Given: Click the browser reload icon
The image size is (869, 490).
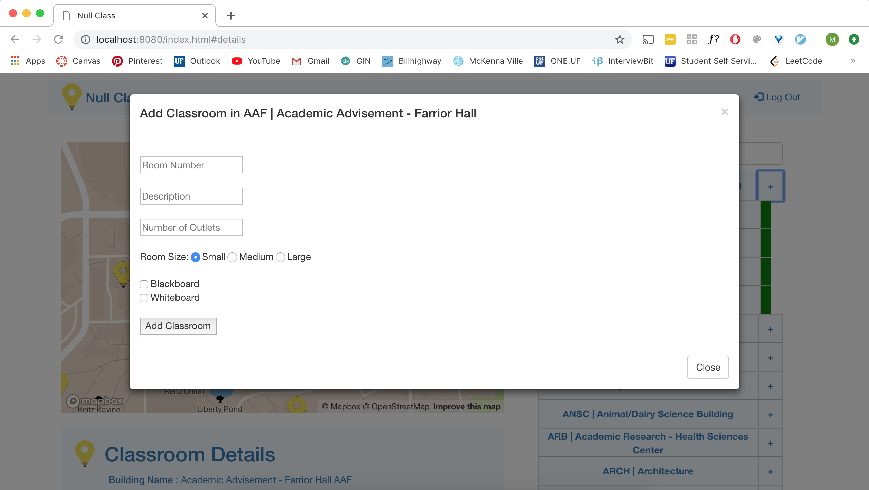Looking at the screenshot, I should tap(58, 40).
